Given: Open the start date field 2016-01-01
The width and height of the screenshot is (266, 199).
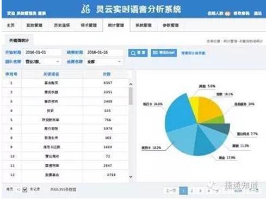Looking at the screenshot, I should (x=42, y=53).
